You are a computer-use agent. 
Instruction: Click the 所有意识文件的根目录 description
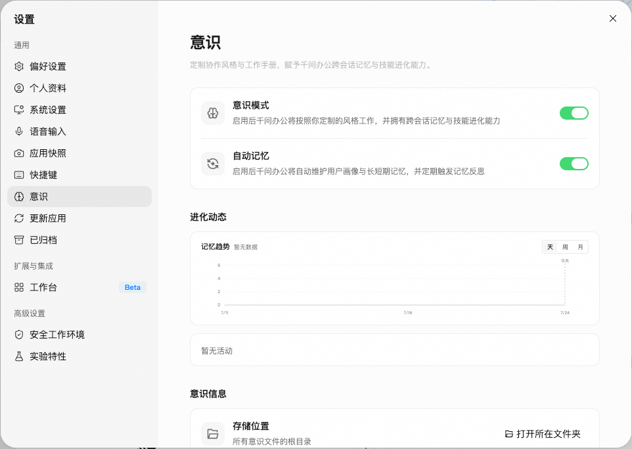coord(272,442)
